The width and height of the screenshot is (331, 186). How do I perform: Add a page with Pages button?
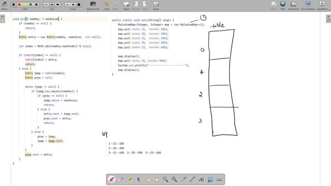pos(126,5)
